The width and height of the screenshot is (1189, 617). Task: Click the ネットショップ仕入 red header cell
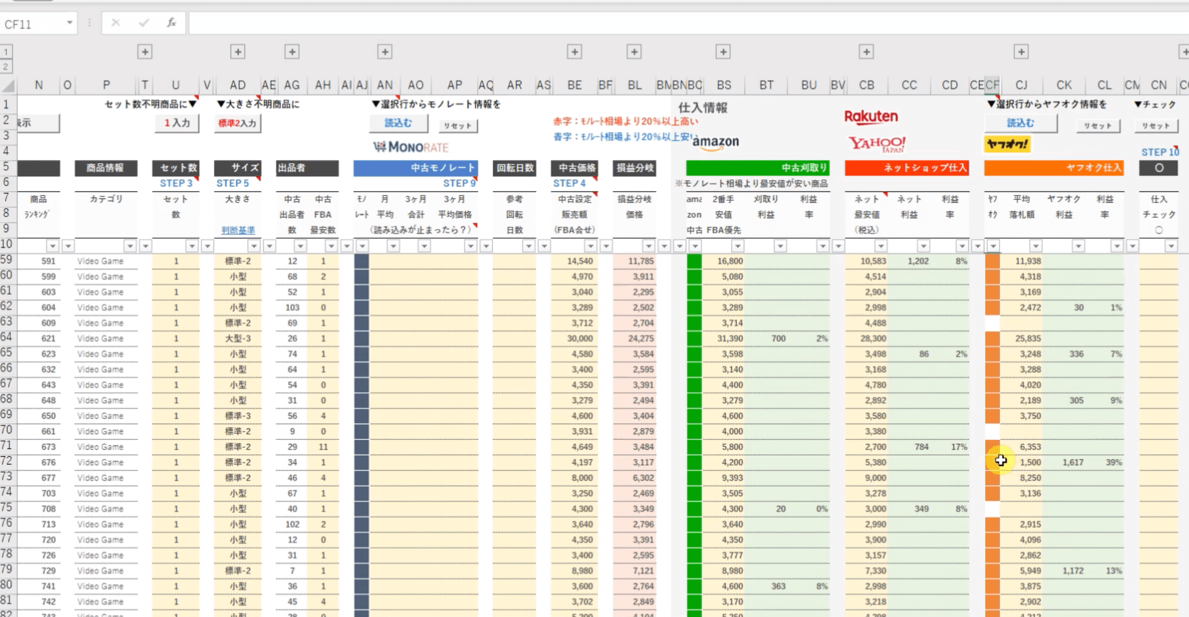point(906,168)
